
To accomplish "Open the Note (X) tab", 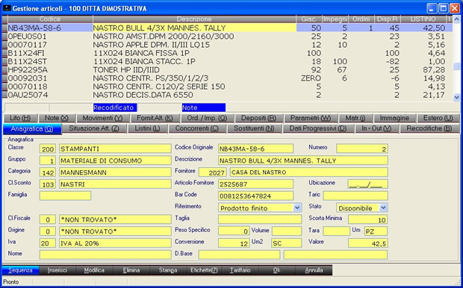I will point(57,118).
